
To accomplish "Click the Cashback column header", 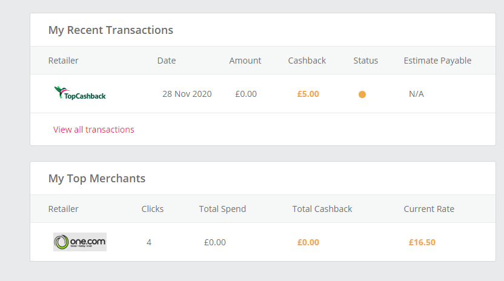I will click(307, 61).
